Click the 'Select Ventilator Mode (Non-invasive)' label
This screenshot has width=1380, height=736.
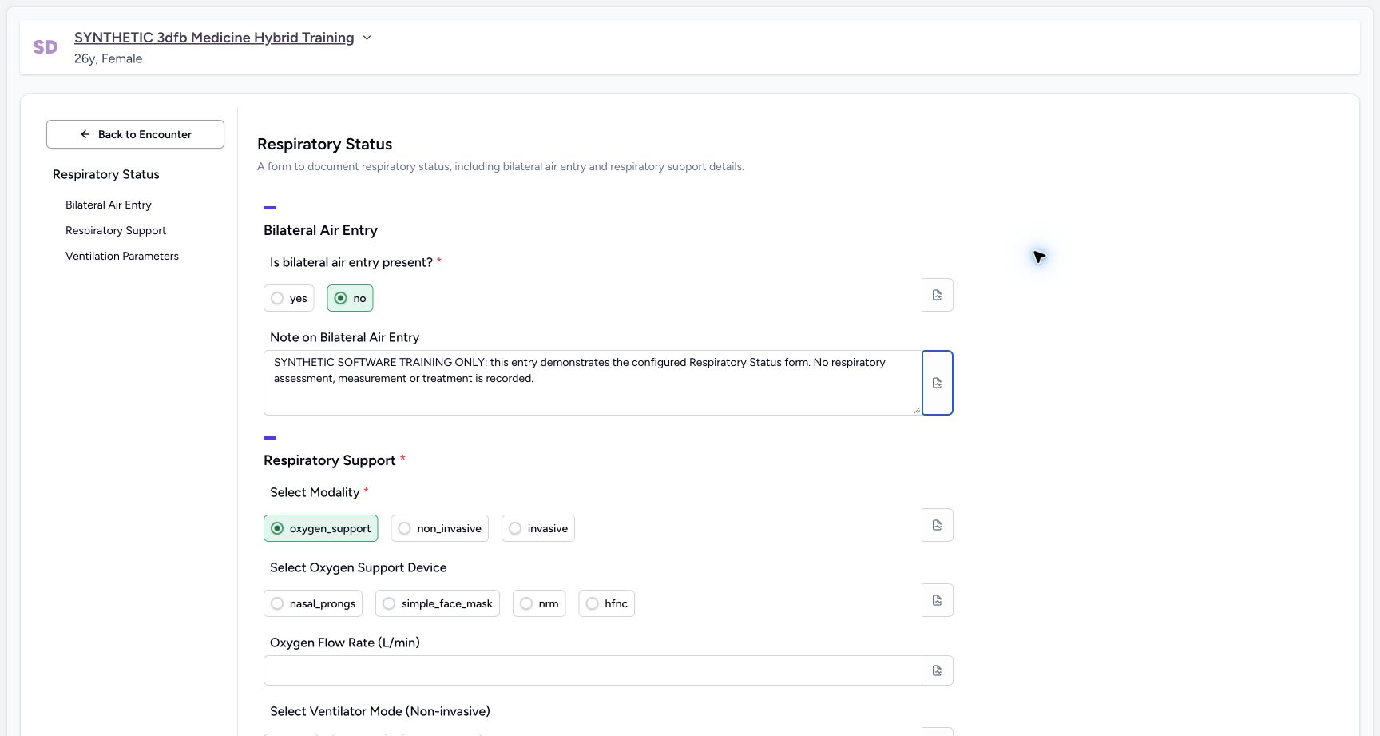tap(380, 711)
